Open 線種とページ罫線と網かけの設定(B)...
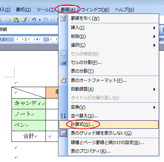The height and width of the screenshot is (162, 164). tap(109, 143)
